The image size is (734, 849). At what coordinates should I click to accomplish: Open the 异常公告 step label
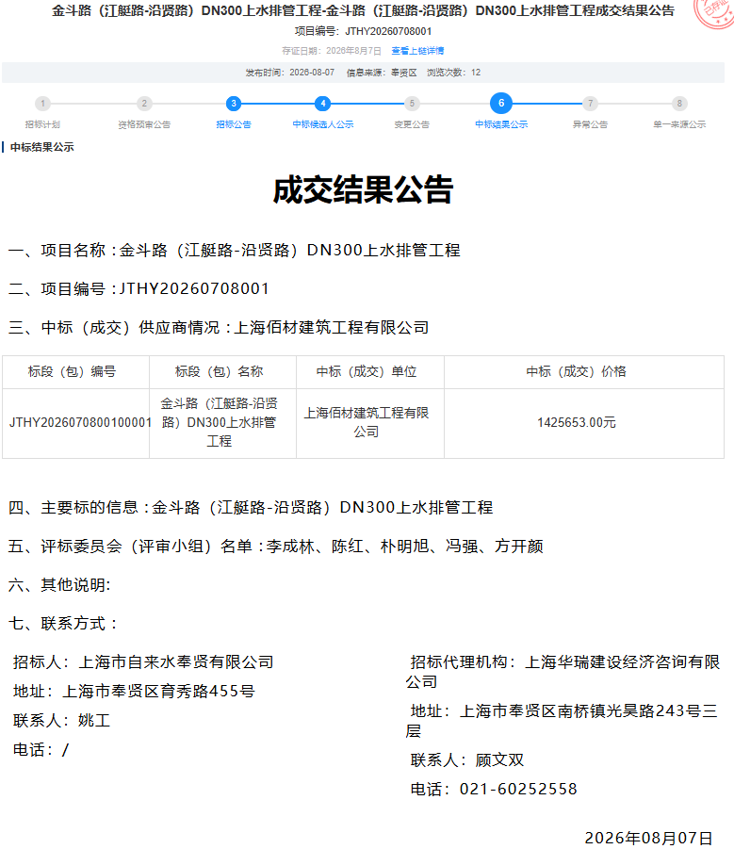tap(590, 124)
